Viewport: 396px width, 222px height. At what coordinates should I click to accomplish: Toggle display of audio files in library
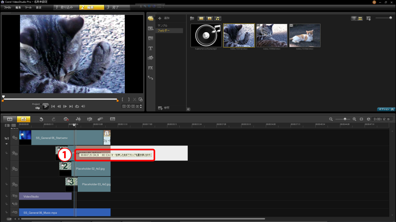[x=218, y=18]
